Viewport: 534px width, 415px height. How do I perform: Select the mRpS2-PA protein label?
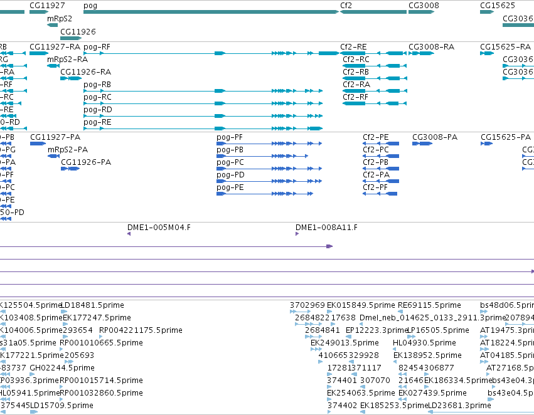(x=68, y=150)
